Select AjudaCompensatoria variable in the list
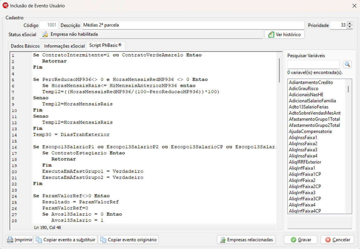The image size is (360, 249). (x=310, y=131)
